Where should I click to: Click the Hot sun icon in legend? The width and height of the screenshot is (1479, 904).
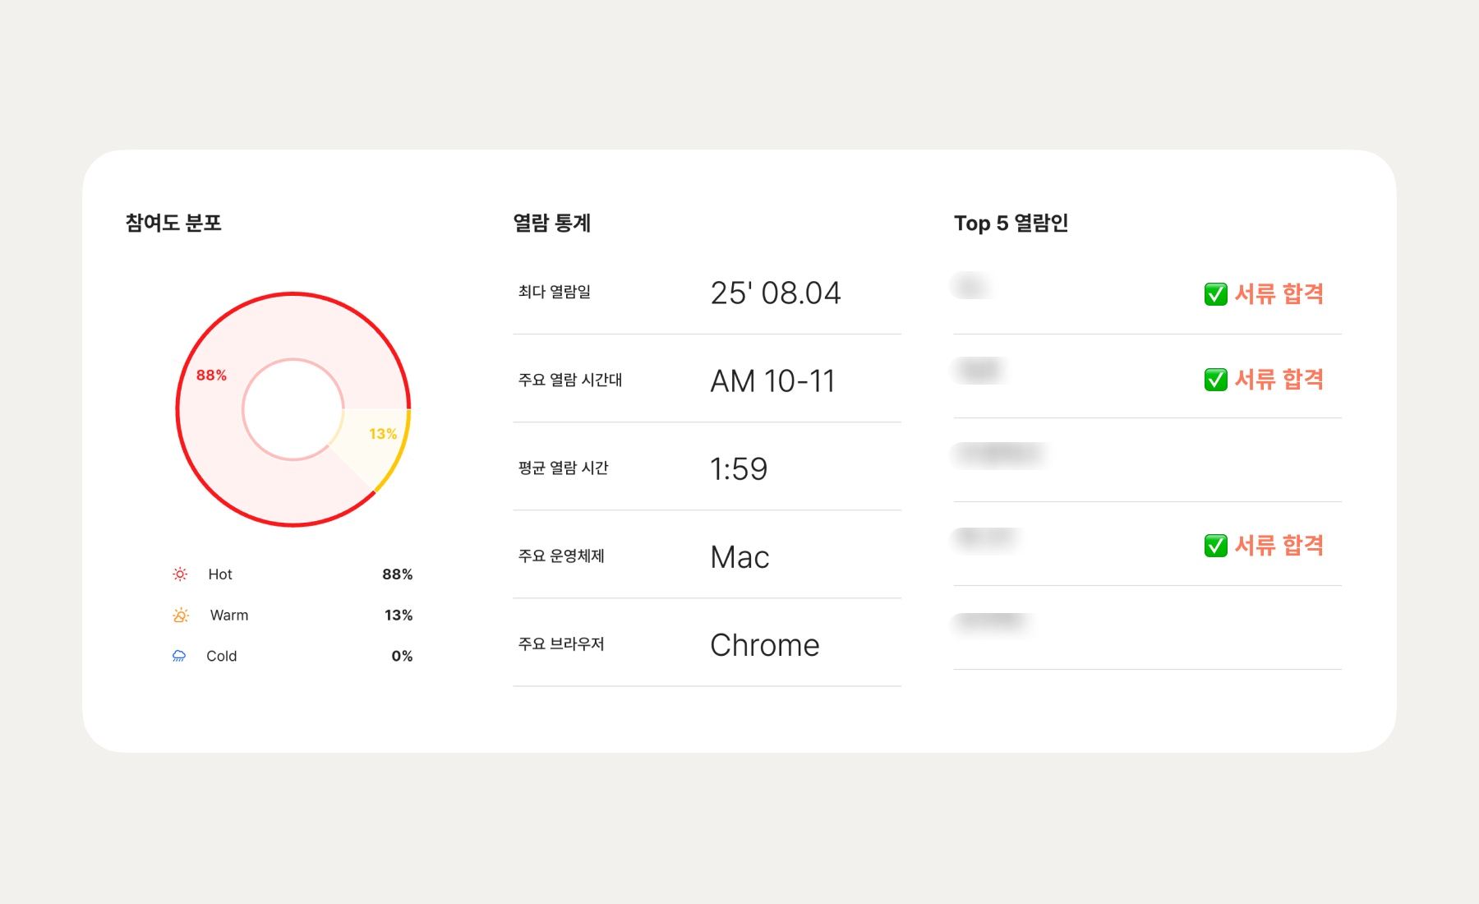click(x=180, y=574)
